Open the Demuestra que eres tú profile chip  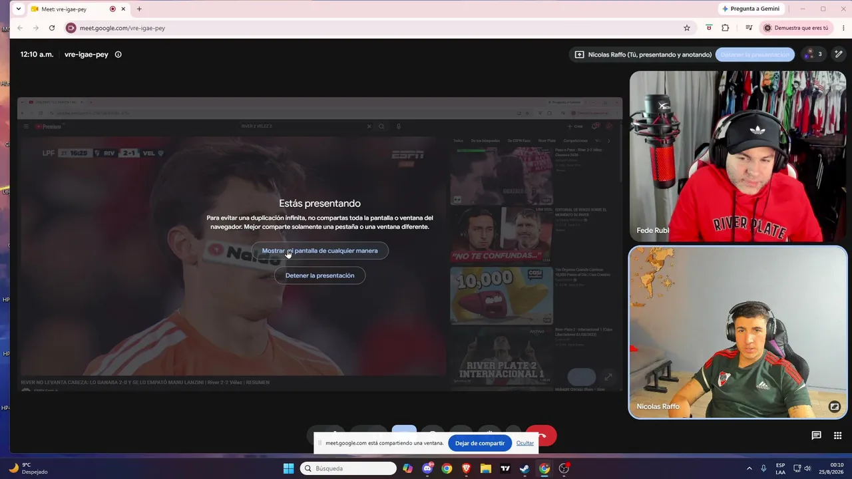(796, 28)
